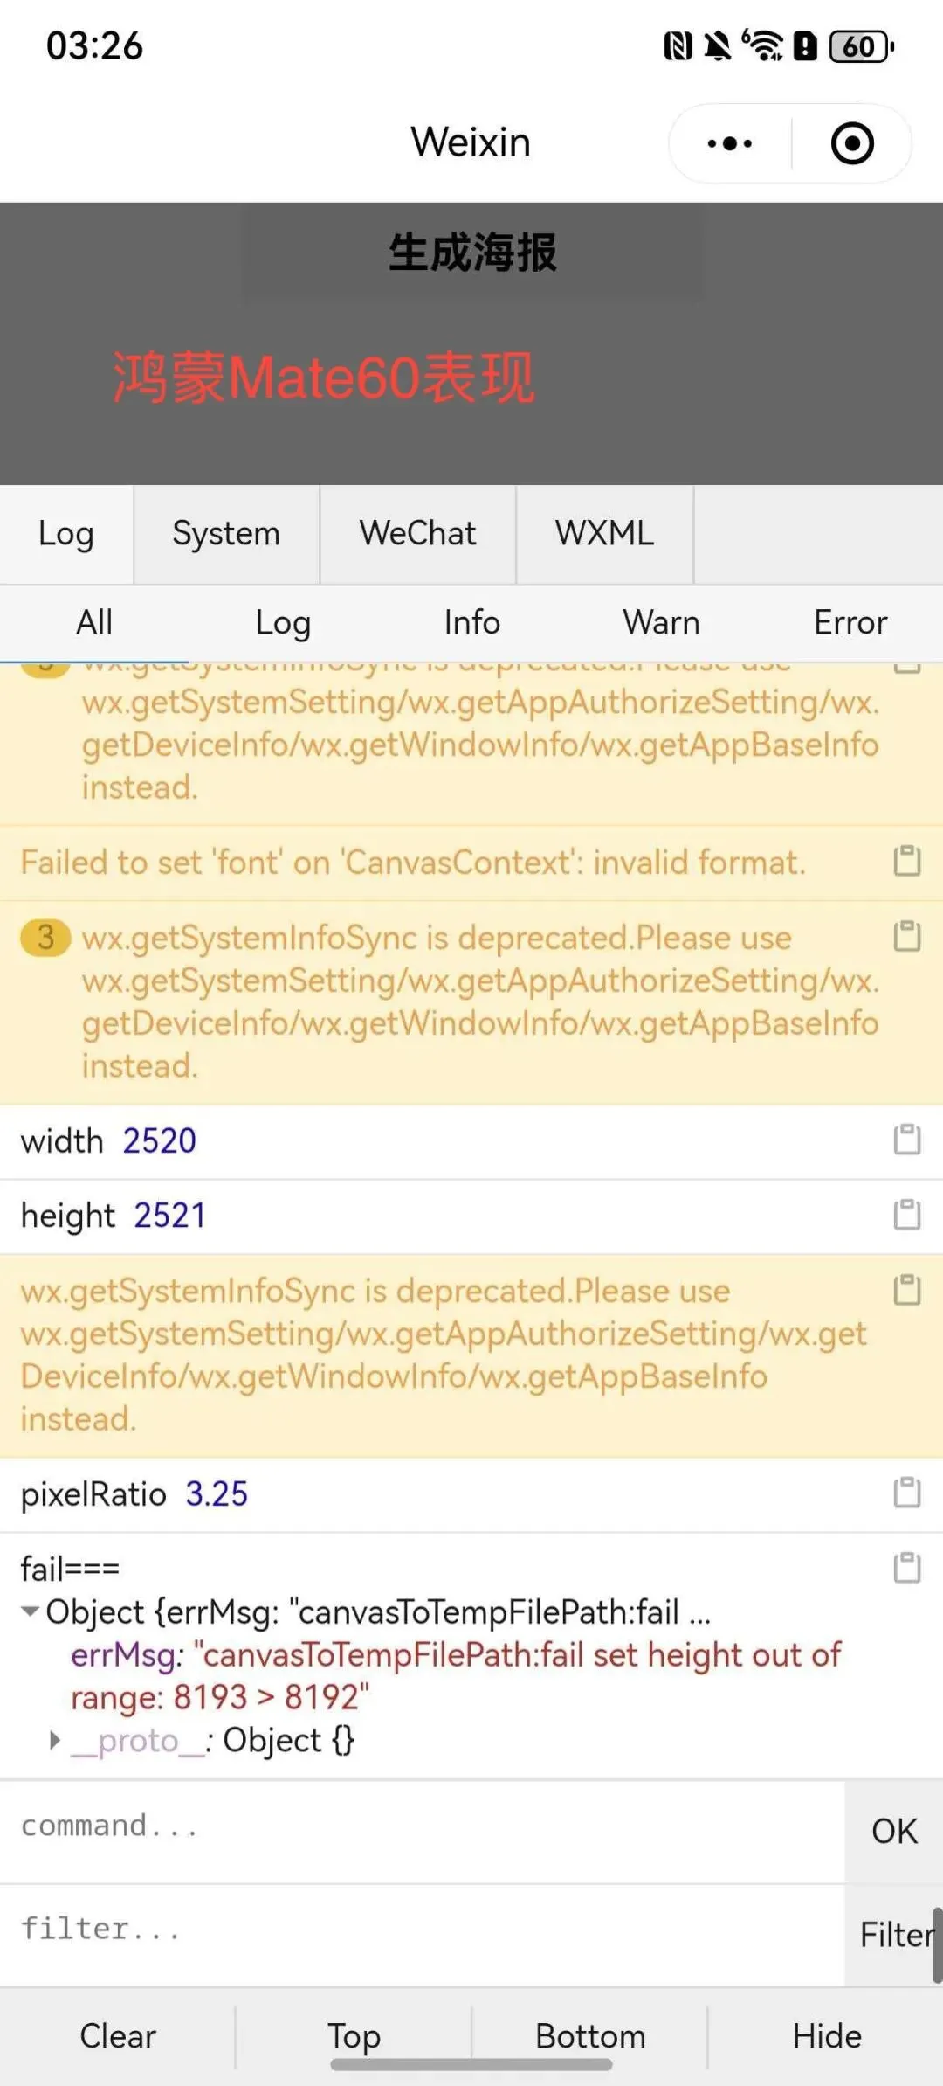Copy the 'Failed to set font' warning
The width and height of the screenshot is (943, 2086).
[907, 861]
